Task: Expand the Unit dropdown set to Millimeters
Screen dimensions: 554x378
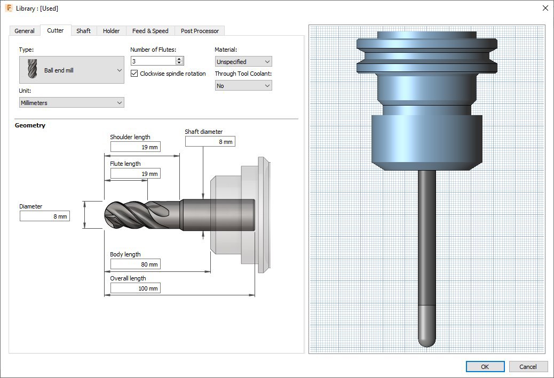Action: [x=72, y=103]
